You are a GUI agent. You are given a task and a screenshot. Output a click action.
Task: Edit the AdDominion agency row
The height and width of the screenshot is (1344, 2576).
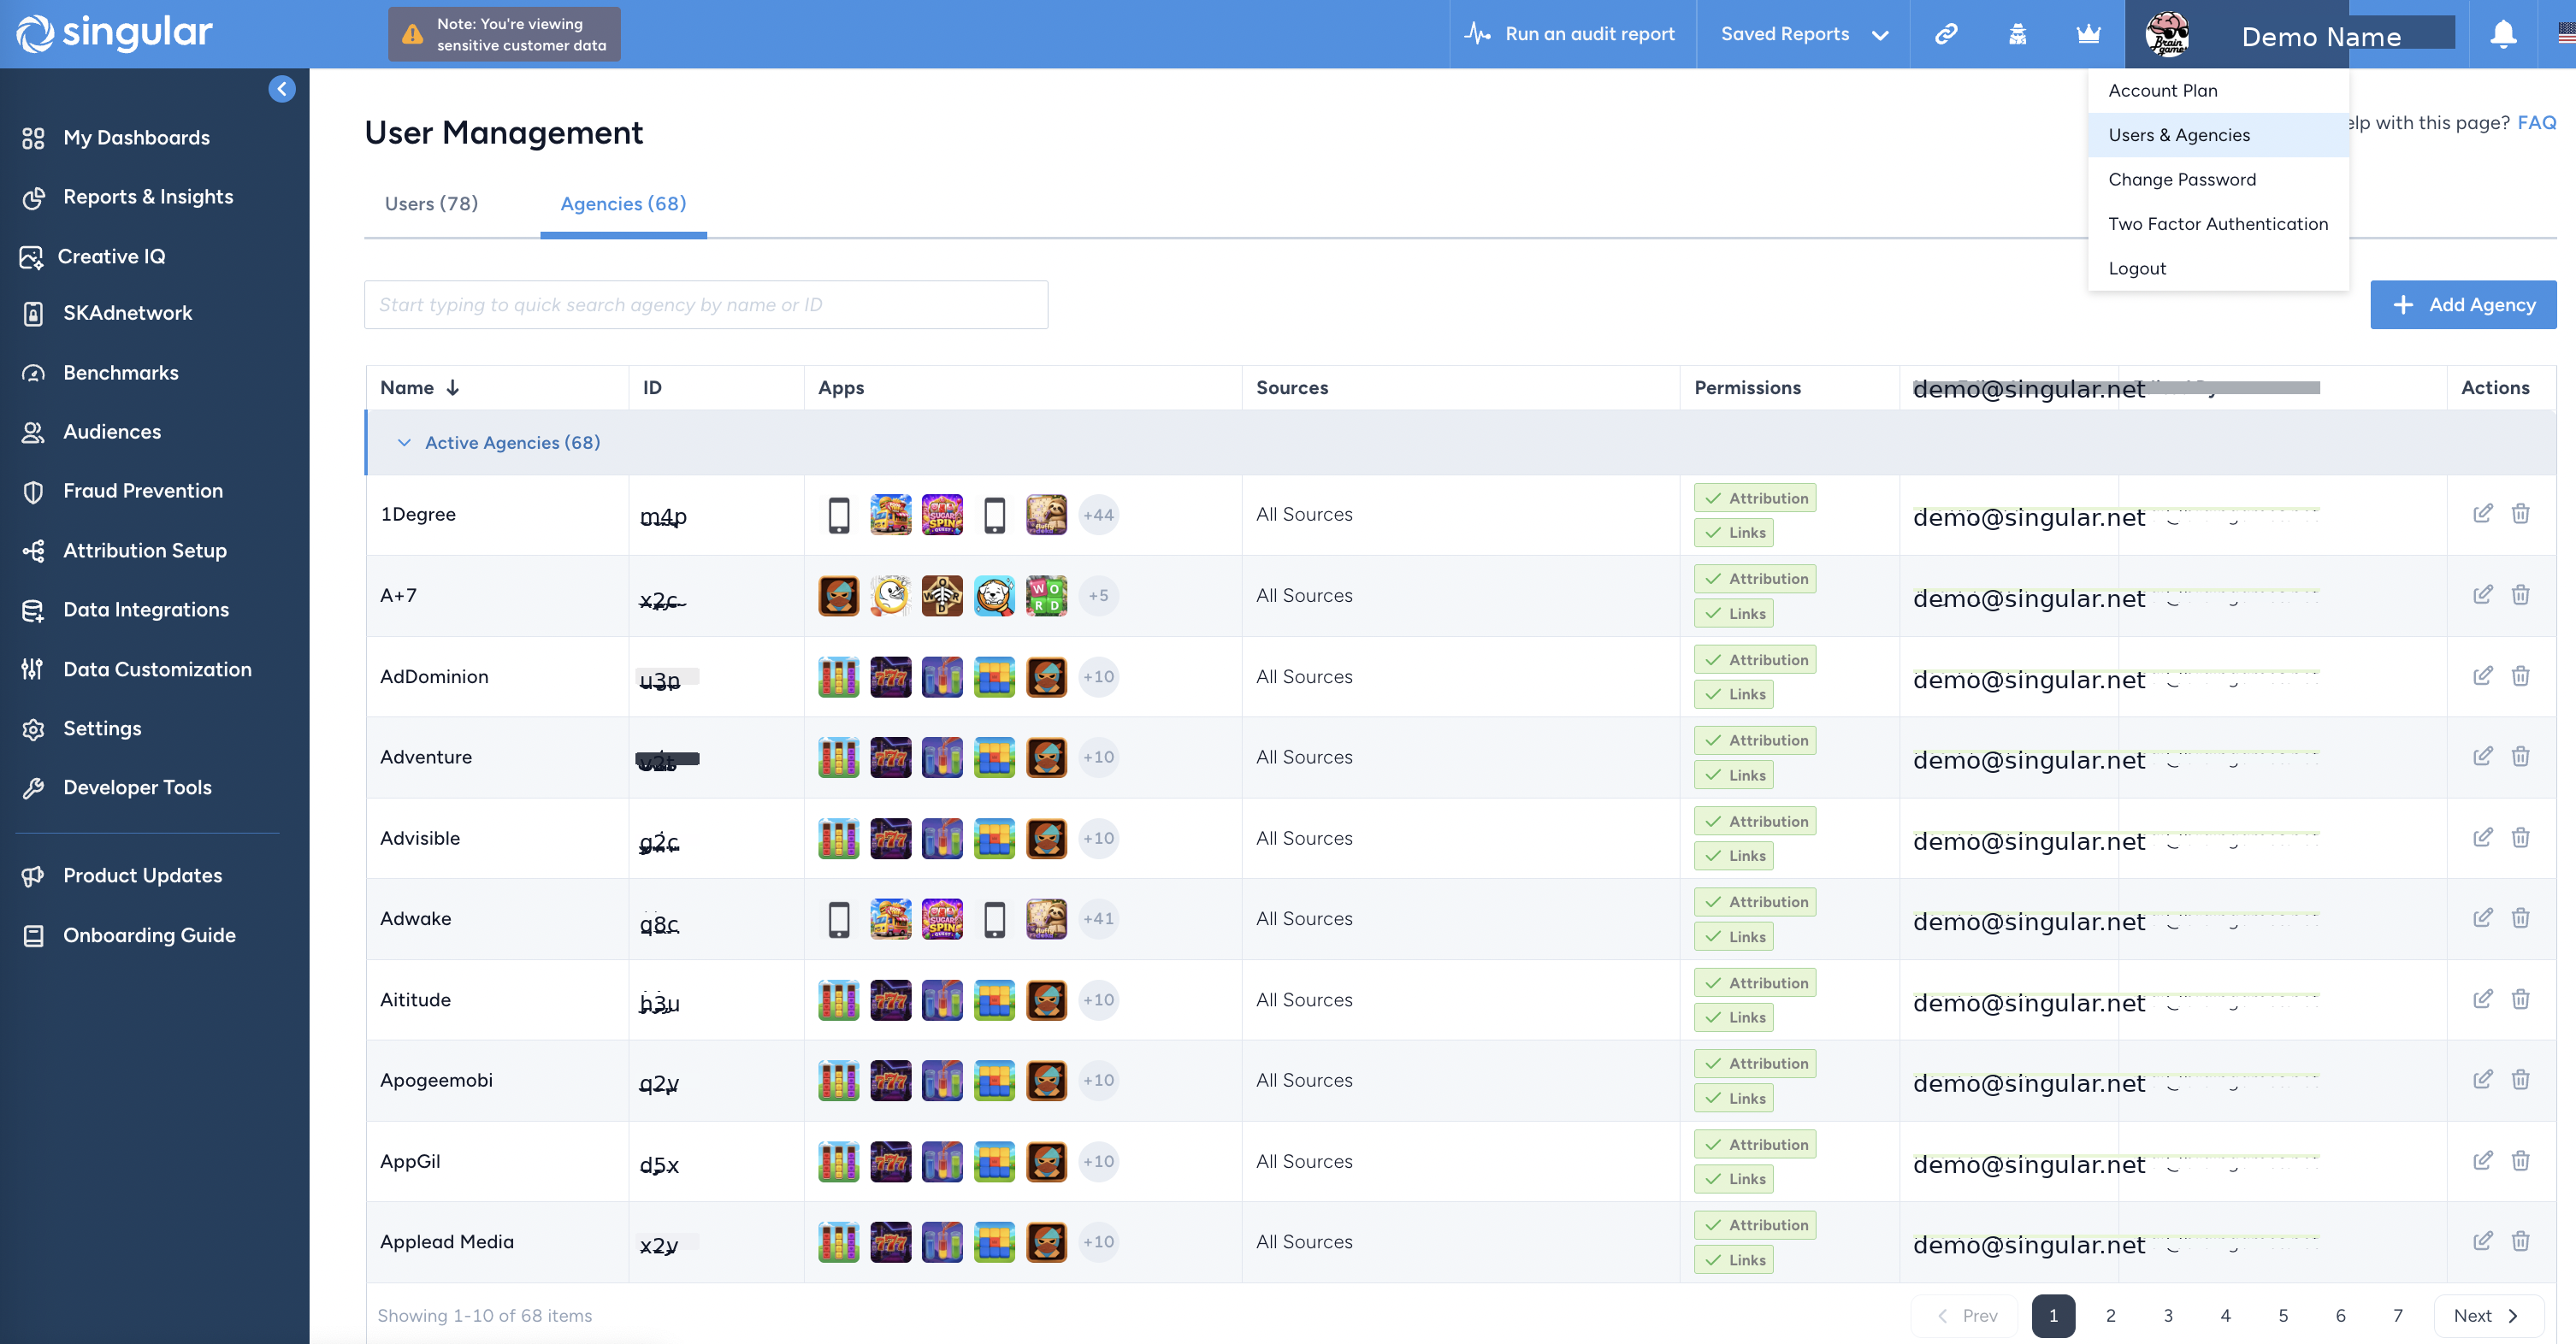(2482, 676)
